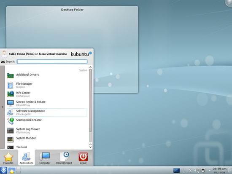
Task: Open Software Management (KPackageKit)
Action: 46,112
